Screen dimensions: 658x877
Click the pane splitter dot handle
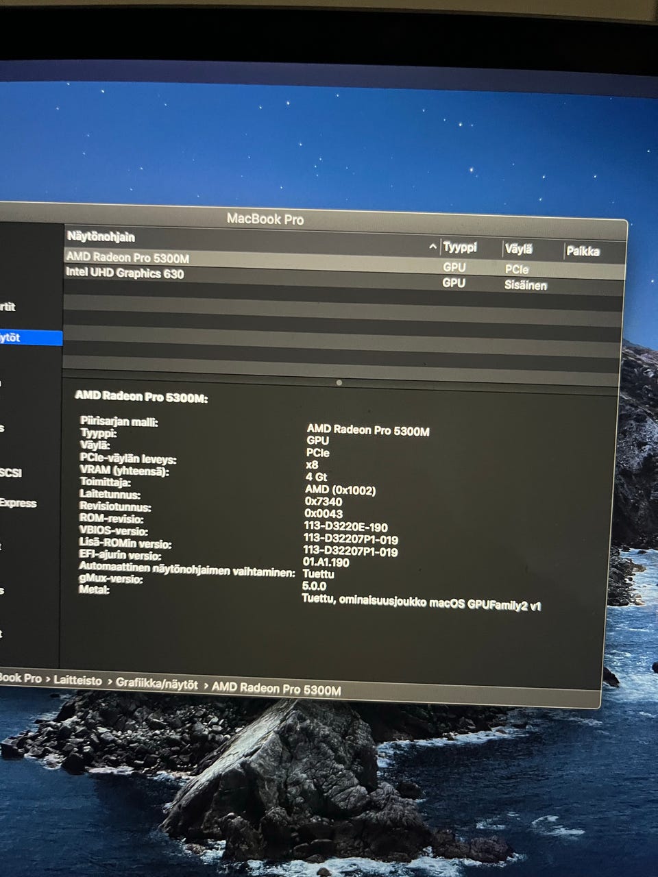[339, 383]
